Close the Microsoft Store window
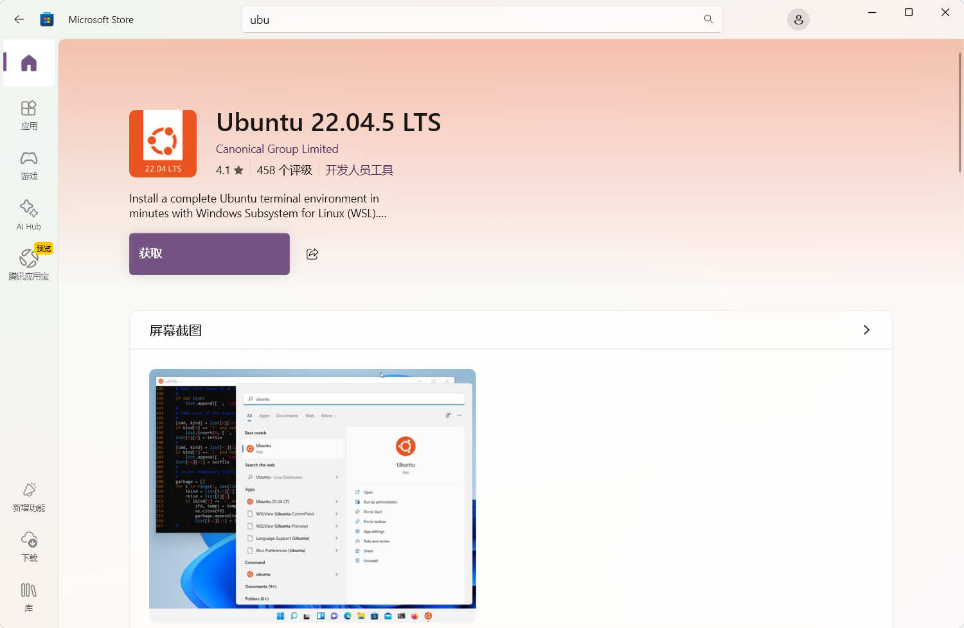Image resolution: width=964 pixels, height=628 pixels. point(945,12)
